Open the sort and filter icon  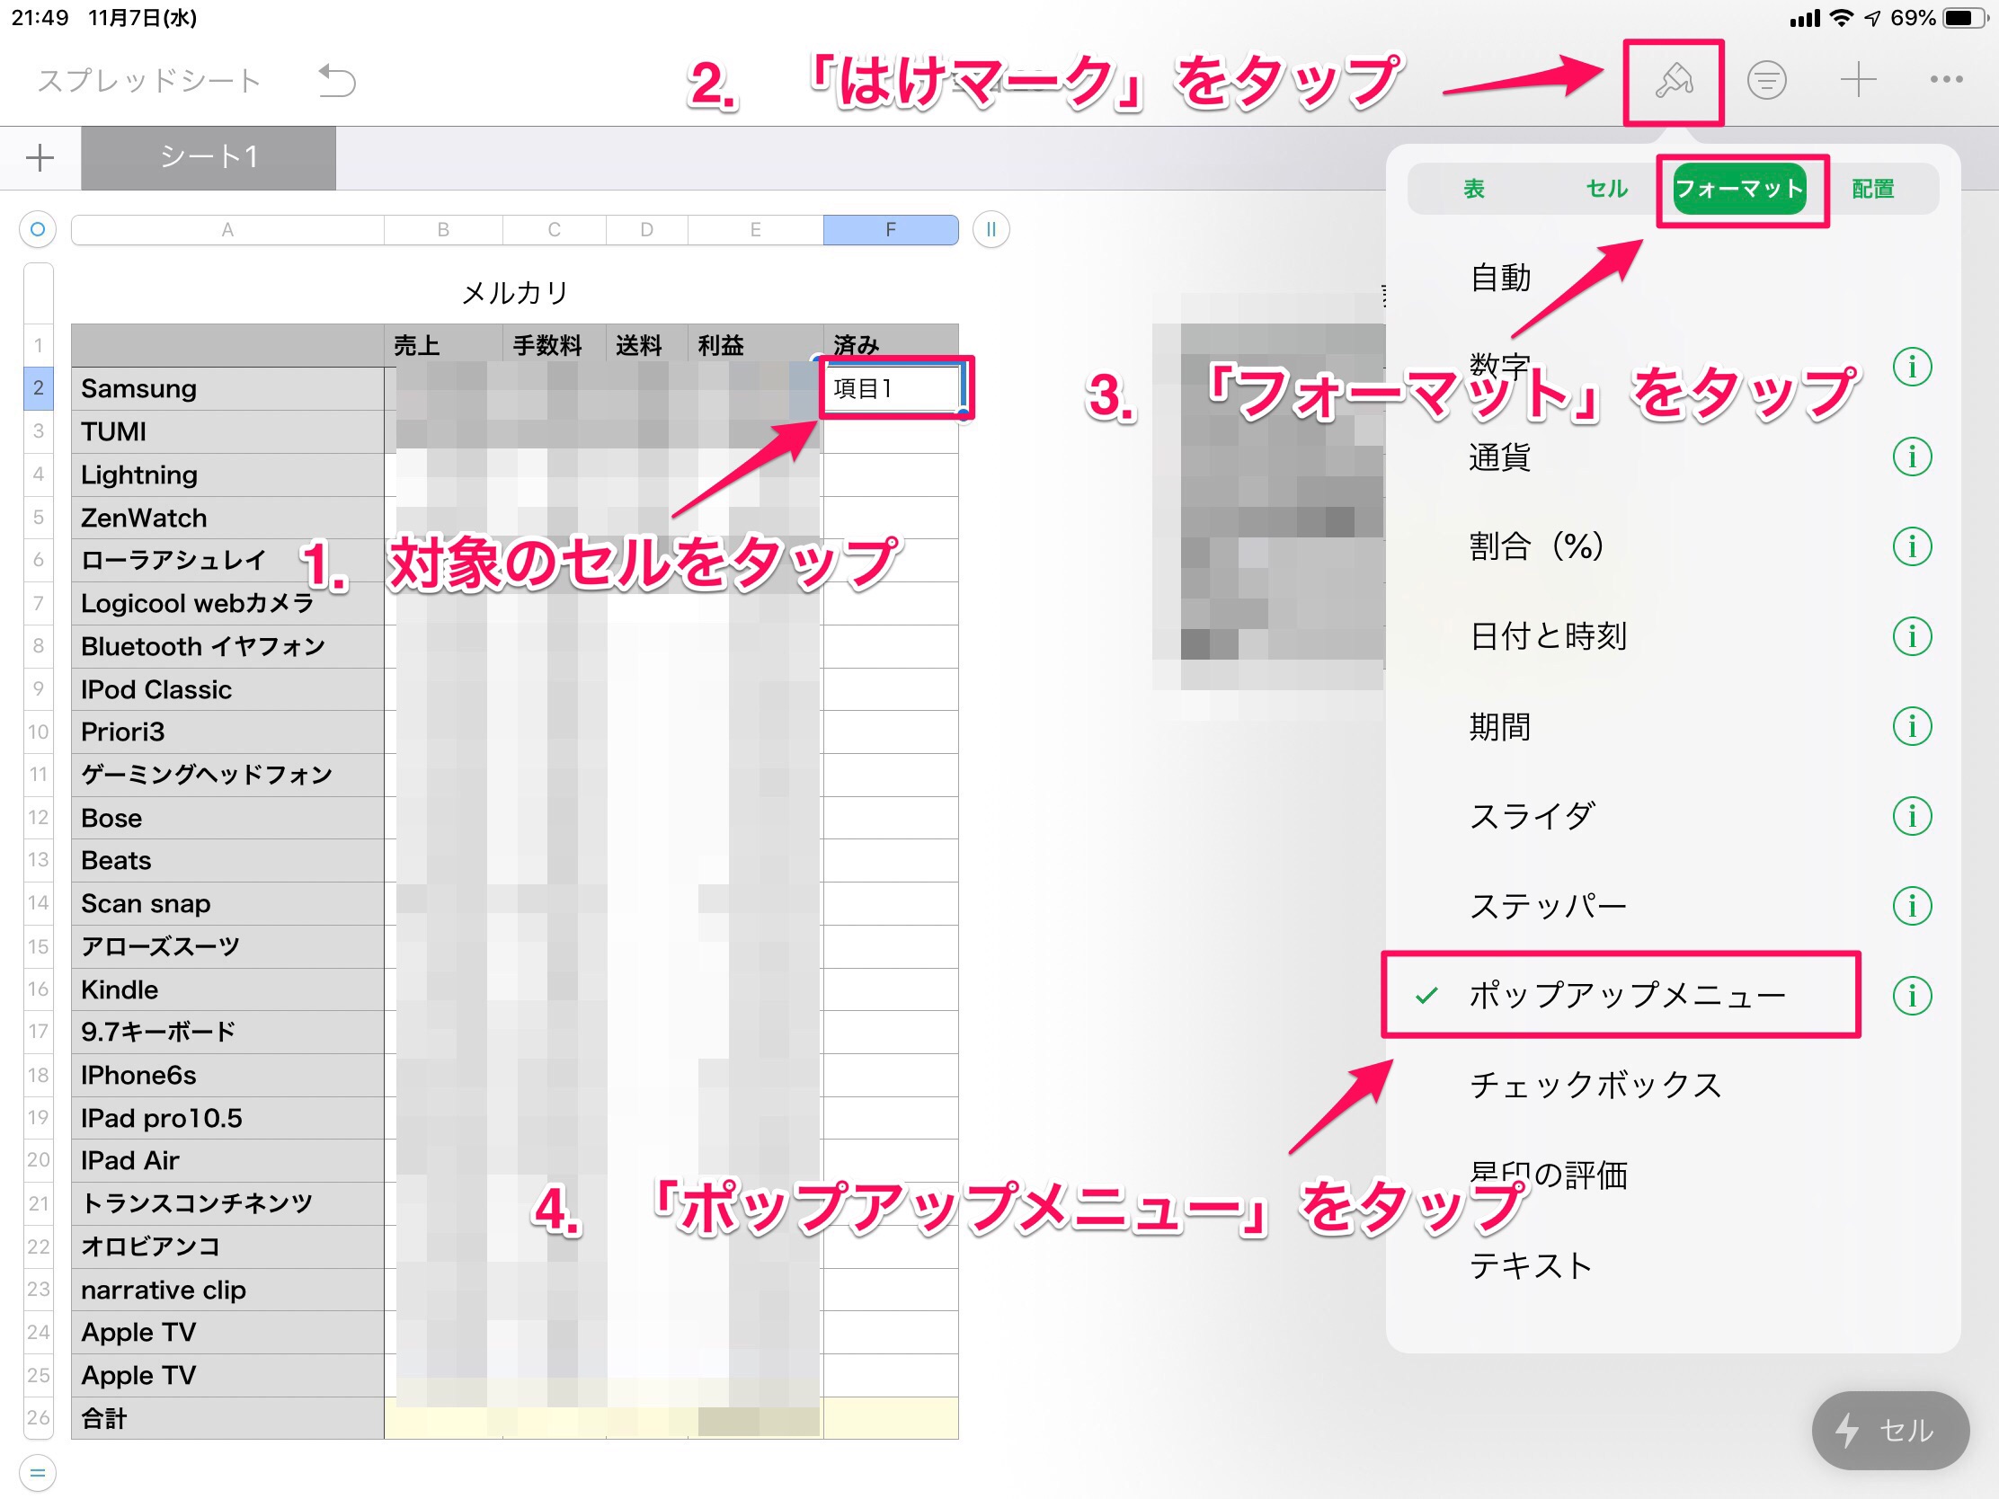1766,80
